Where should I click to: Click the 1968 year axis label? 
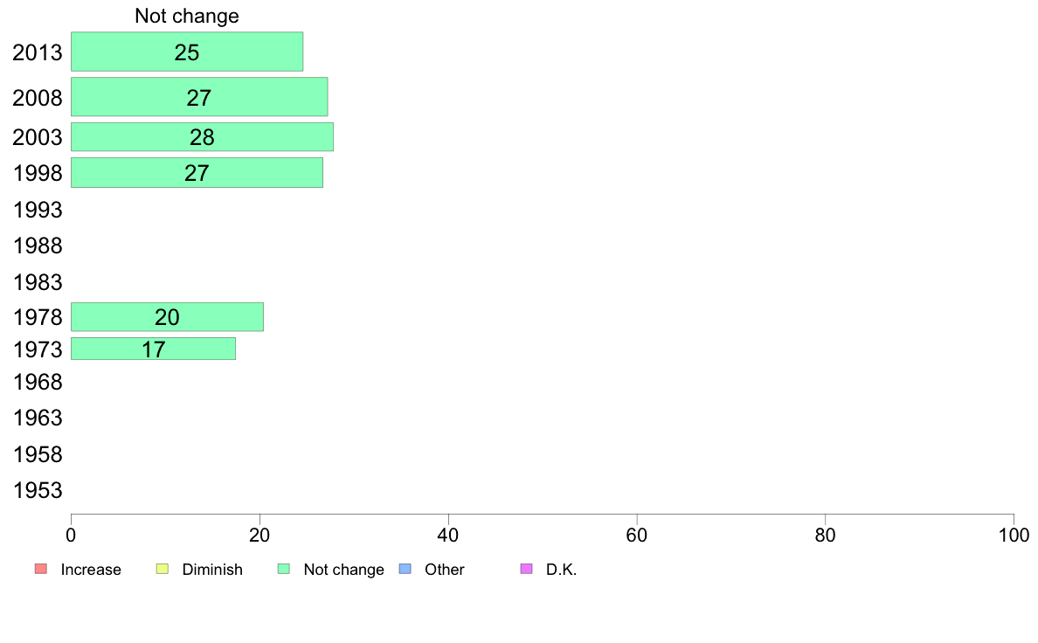pos(38,382)
